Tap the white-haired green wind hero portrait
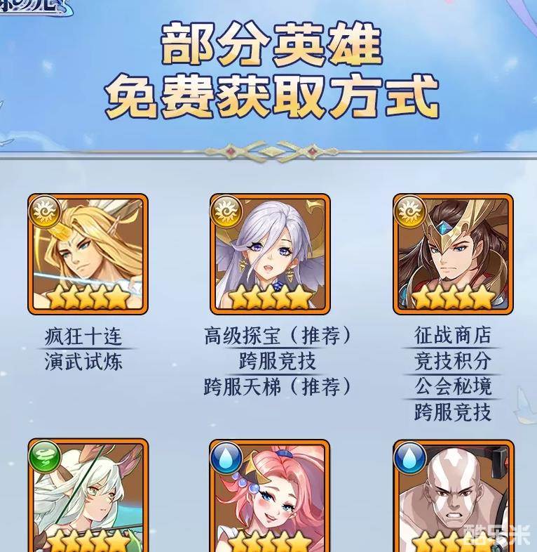537x552 pixels. [88, 495]
